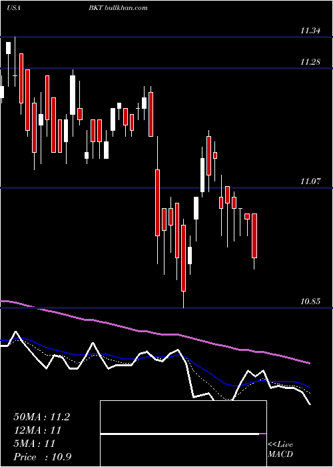Click the USA market label

point(13,8)
